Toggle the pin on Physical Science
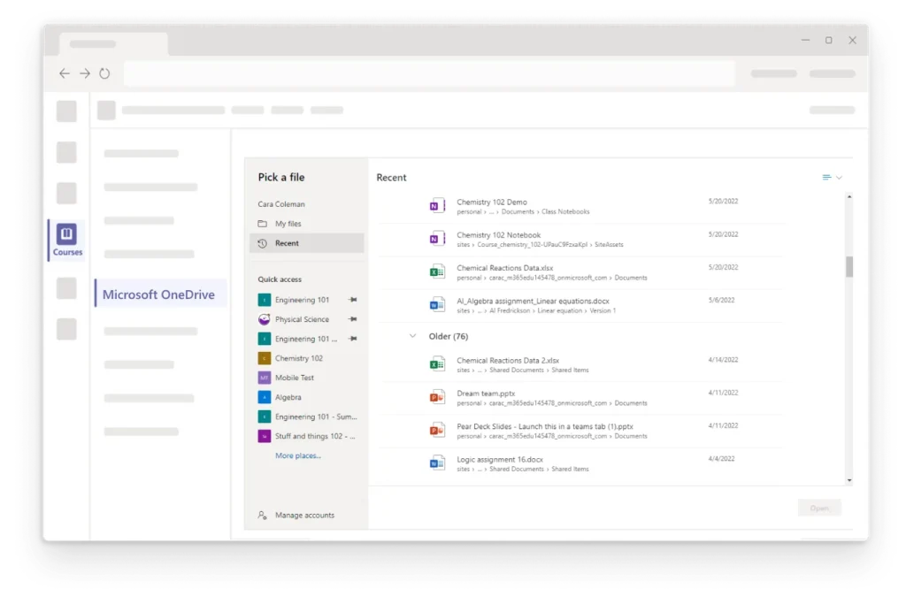 click(x=351, y=319)
